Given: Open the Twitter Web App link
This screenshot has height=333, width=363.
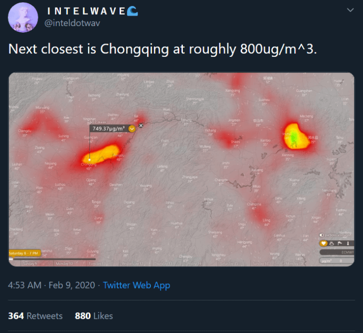Looking at the screenshot, I should (136, 285).
